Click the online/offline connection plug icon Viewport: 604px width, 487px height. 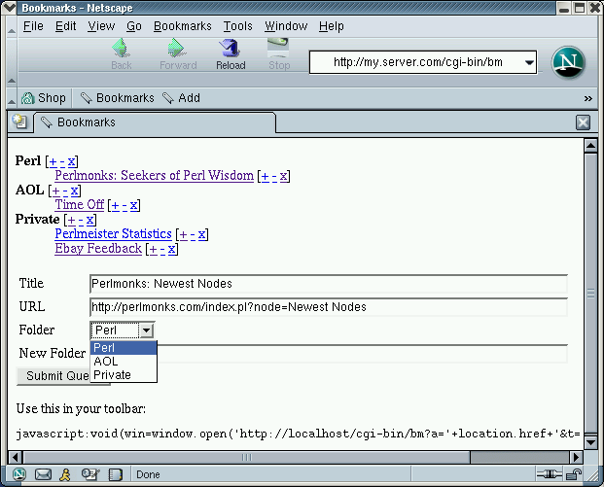(x=550, y=474)
